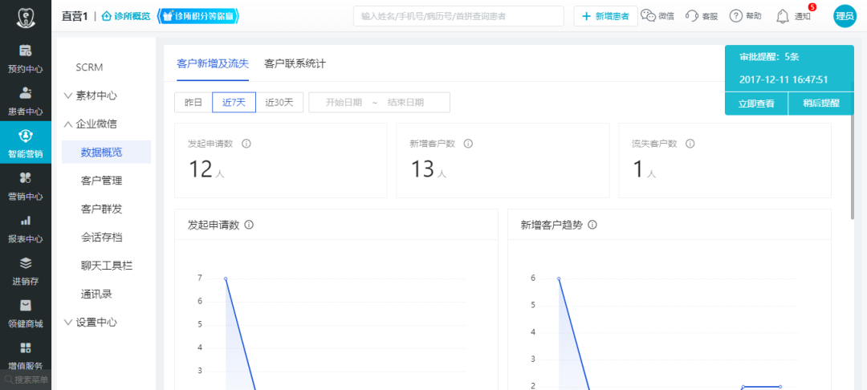The height and width of the screenshot is (390, 867).
Task: Open 增值服务 grid icon
Action: (x=26, y=348)
